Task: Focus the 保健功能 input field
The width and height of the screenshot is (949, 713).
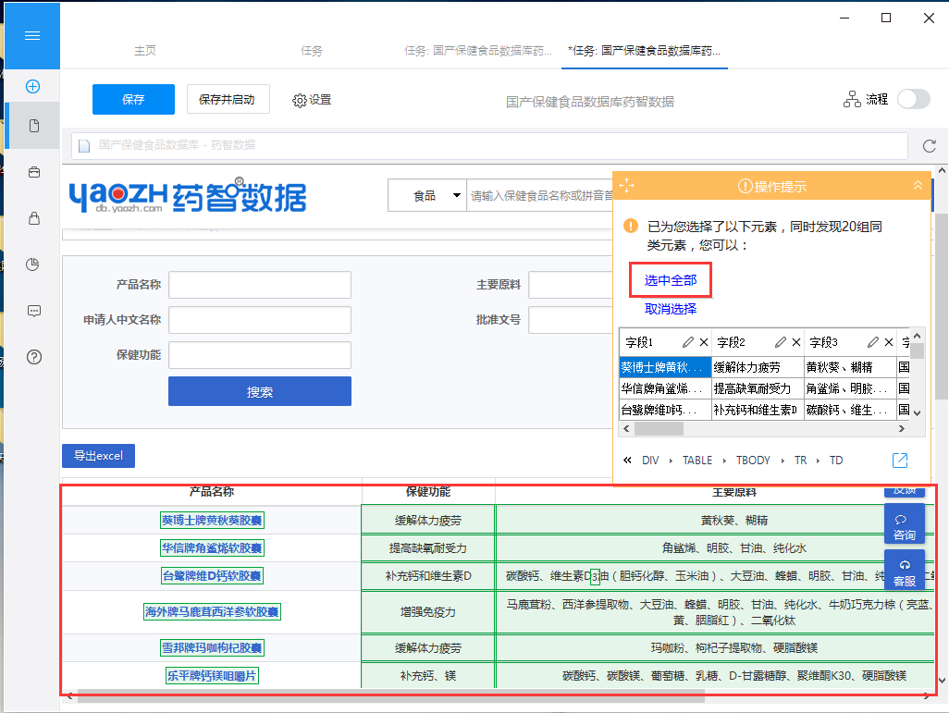Action: pos(260,355)
